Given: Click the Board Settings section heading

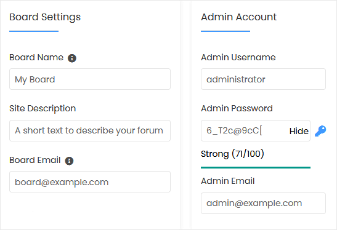Looking at the screenshot, I should coord(45,17).
